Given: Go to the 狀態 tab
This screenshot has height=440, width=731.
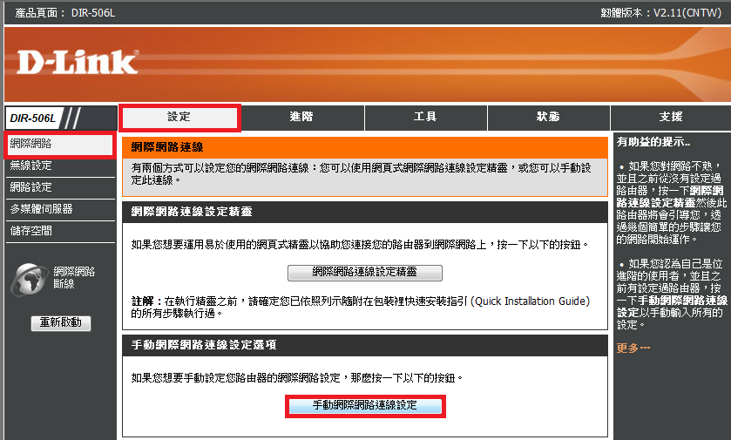Looking at the screenshot, I should tap(548, 117).
